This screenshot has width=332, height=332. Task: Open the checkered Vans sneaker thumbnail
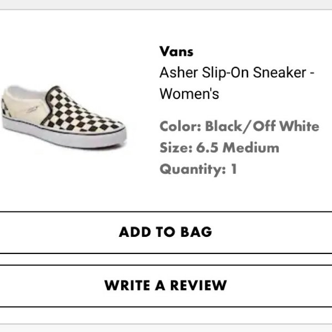[64, 117]
